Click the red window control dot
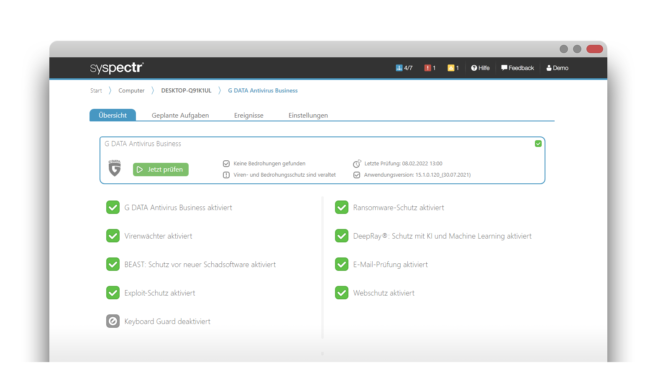The width and height of the screenshot is (655, 378). coord(594,49)
